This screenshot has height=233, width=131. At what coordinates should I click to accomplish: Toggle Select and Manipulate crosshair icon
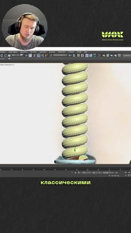click(26, 55)
